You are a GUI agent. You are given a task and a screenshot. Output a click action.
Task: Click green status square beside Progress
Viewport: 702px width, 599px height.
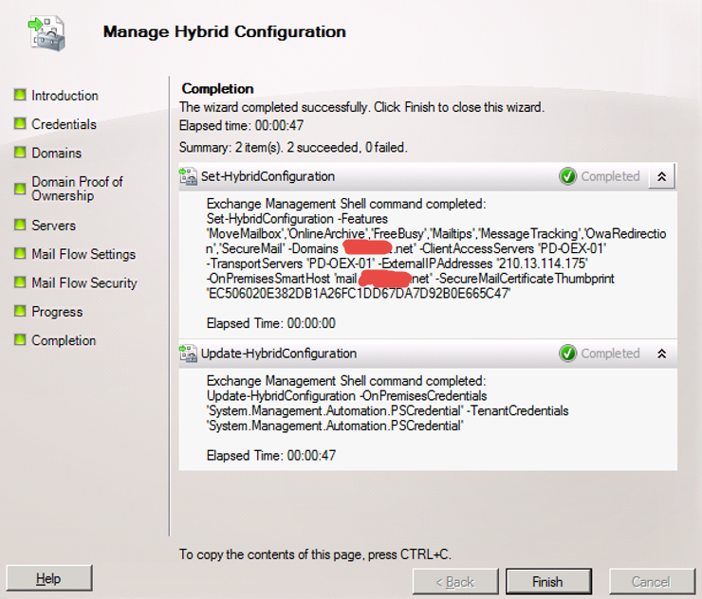[19, 311]
